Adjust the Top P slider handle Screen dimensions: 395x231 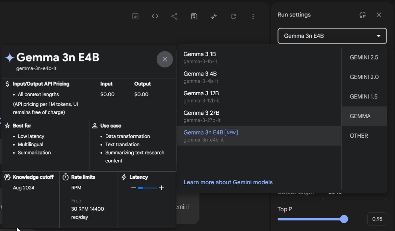pyautogui.click(x=344, y=219)
